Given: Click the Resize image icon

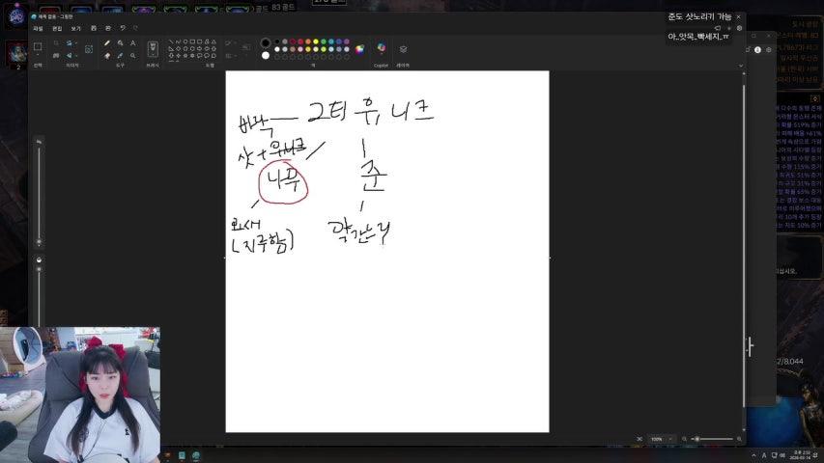Looking at the screenshot, I should pos(56,56).
